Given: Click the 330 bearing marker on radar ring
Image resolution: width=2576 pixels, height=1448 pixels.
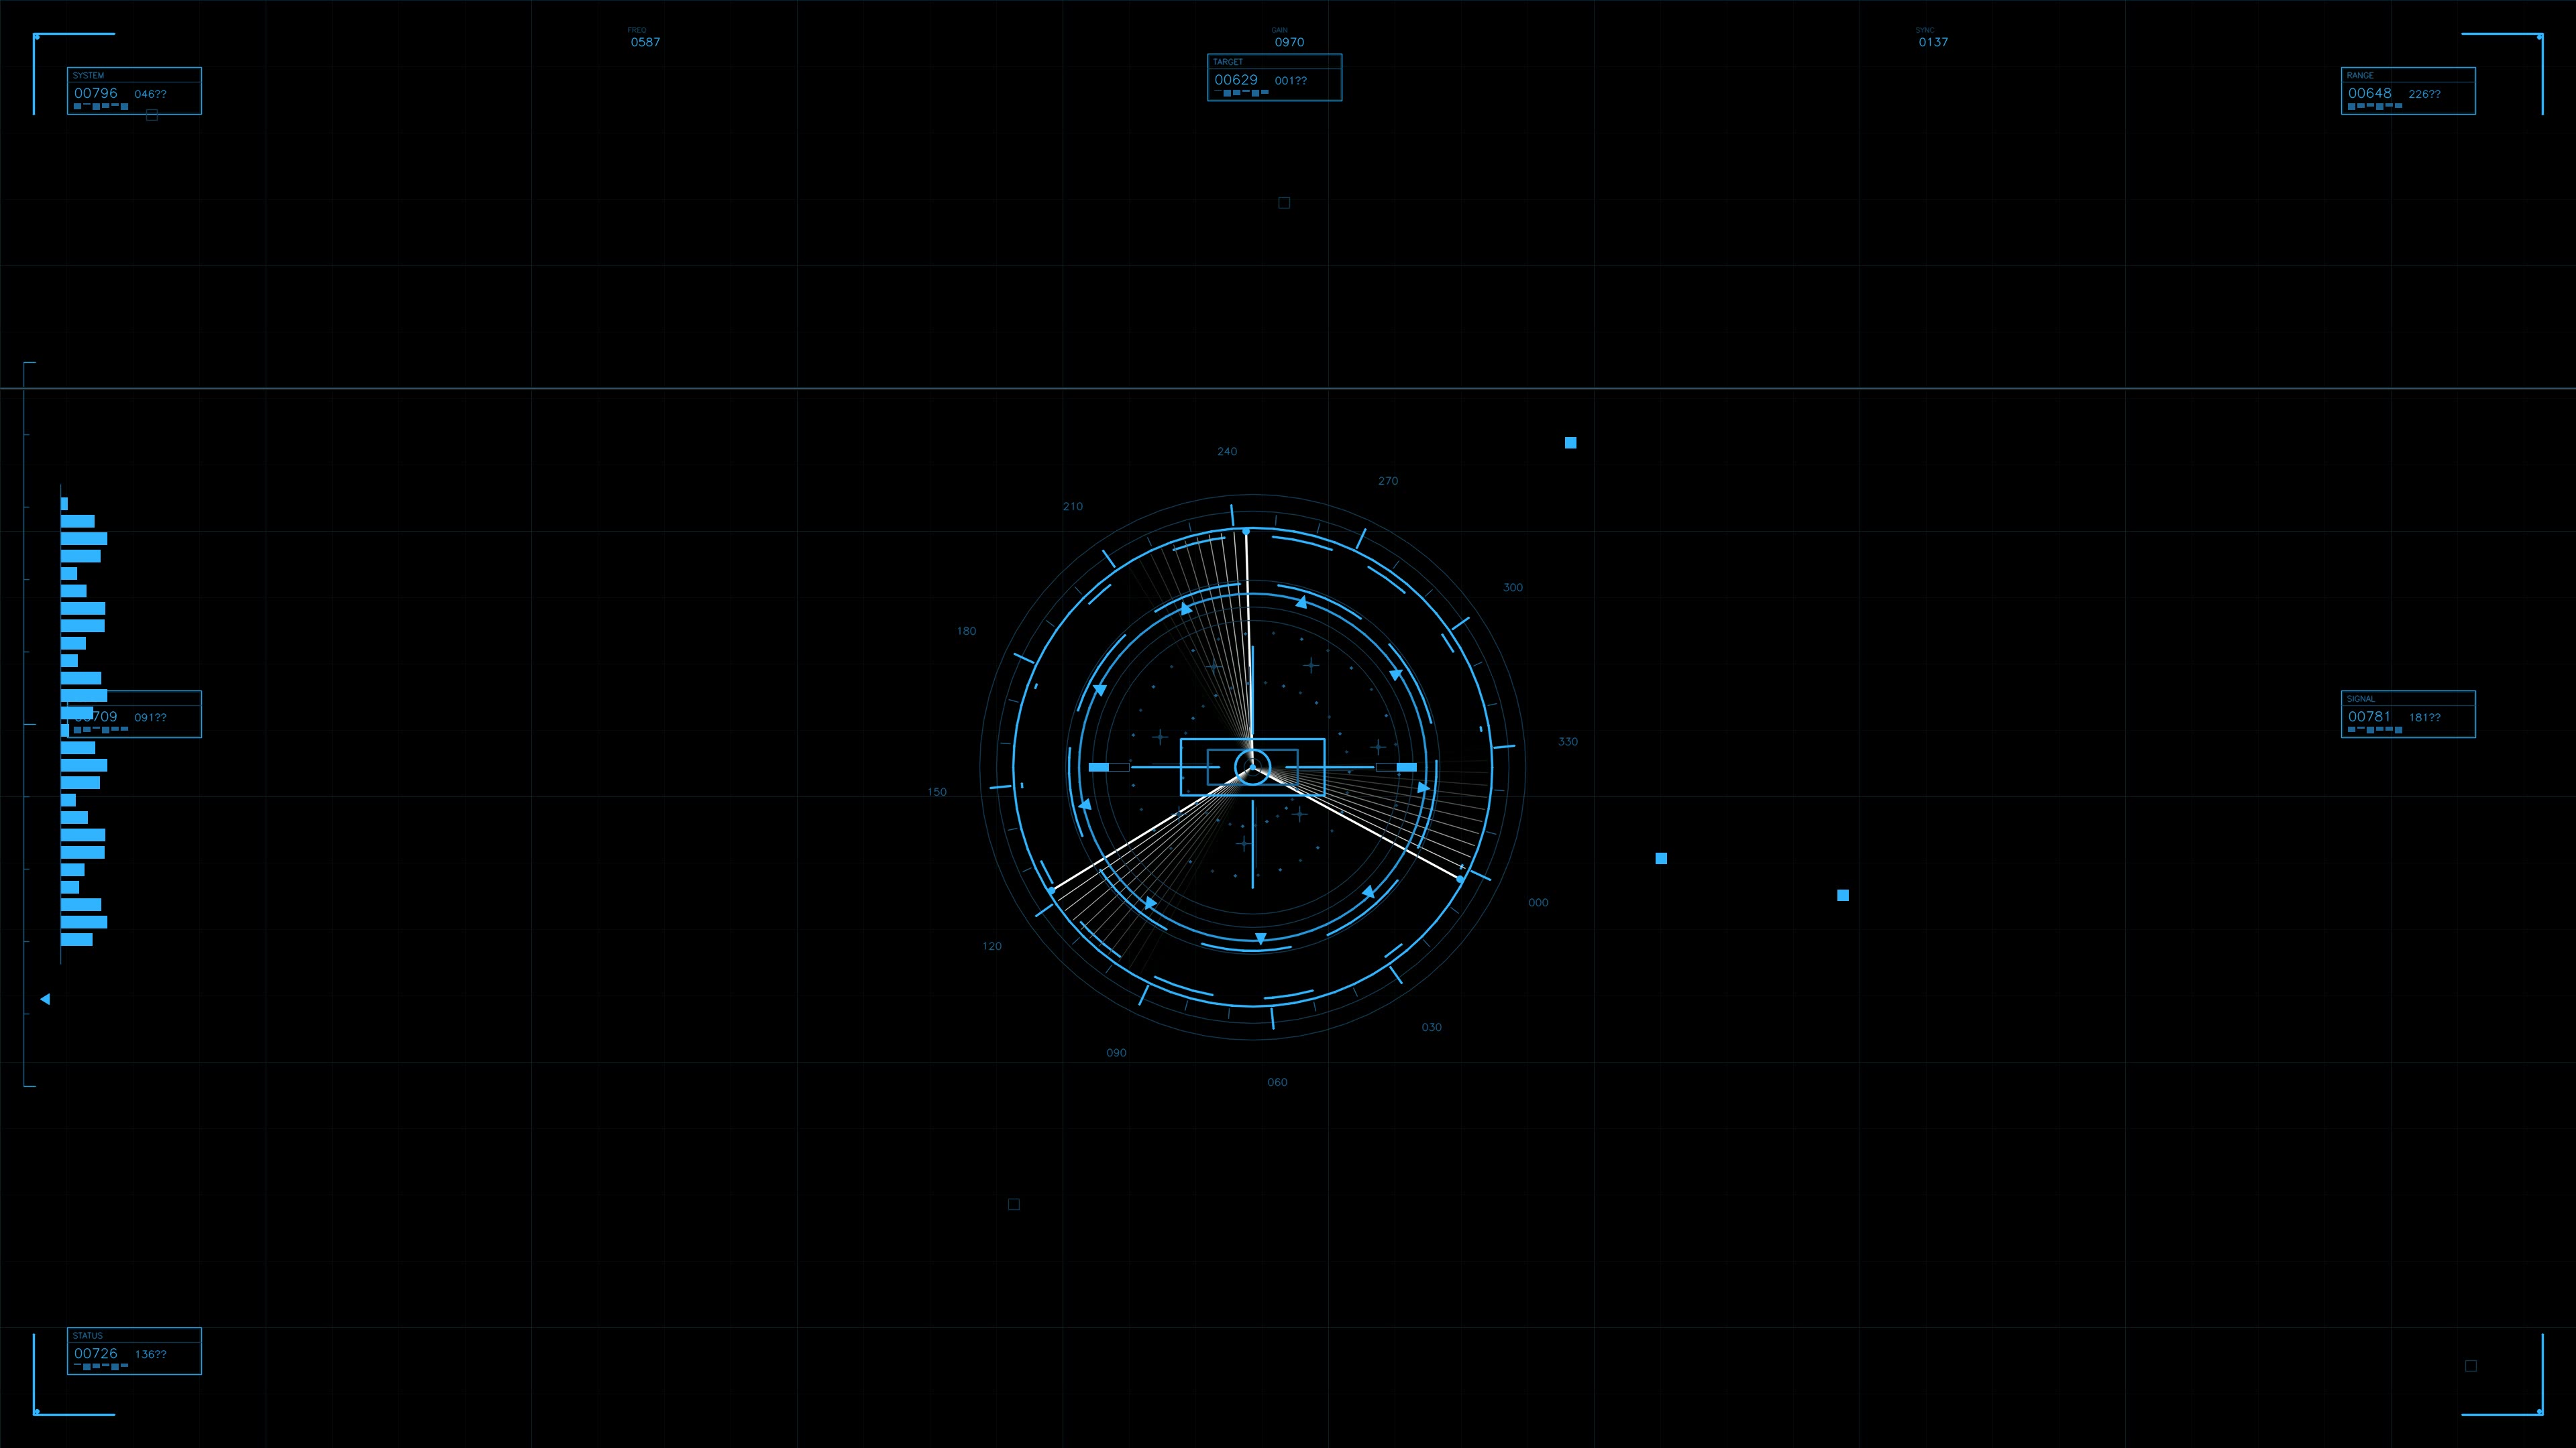Looking at the screenshot, I should 1568,741.
